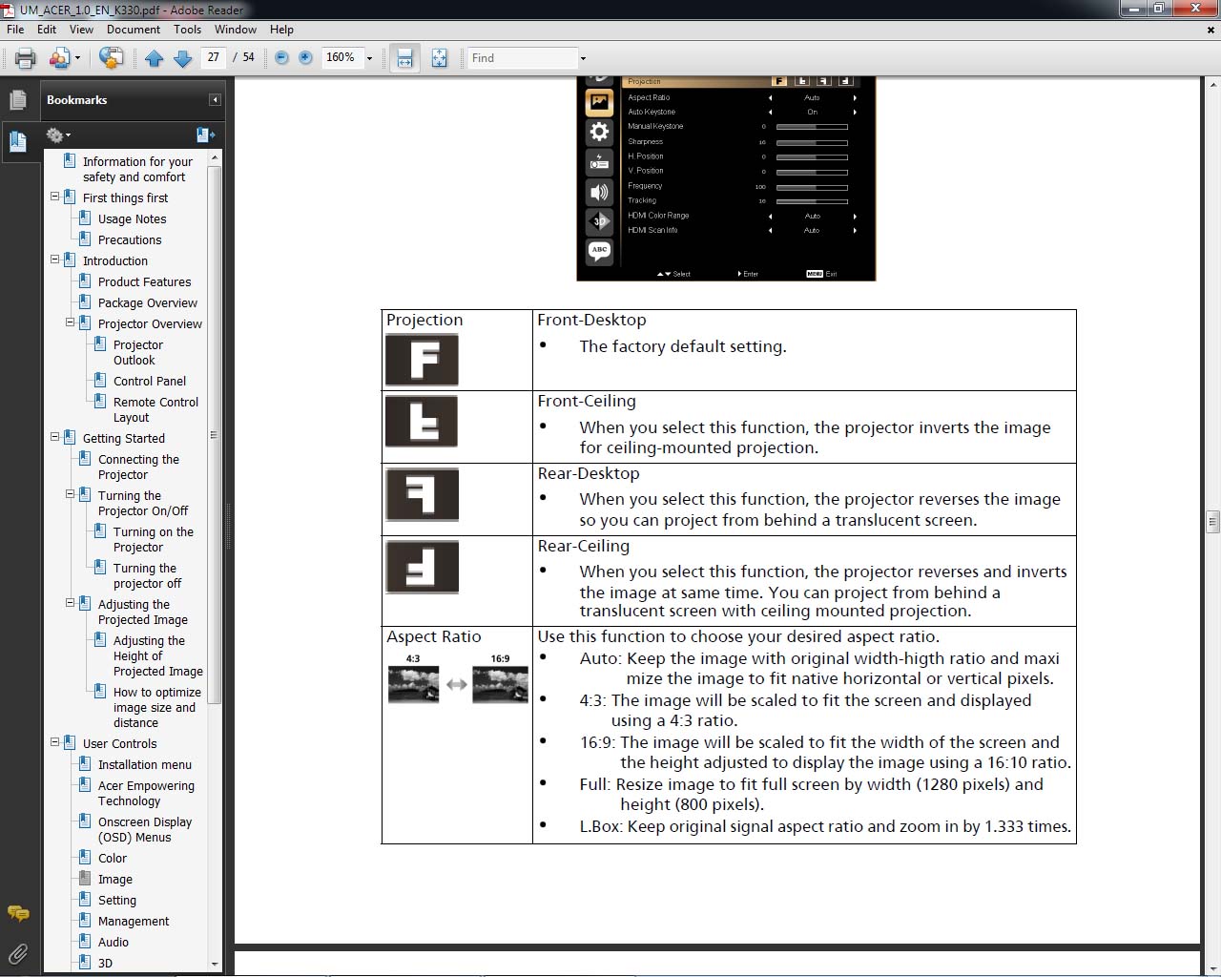The image size is (1221, 977).
Task: Collapse the Bookmarks panel arrow
Action: (x=215, y=100)
